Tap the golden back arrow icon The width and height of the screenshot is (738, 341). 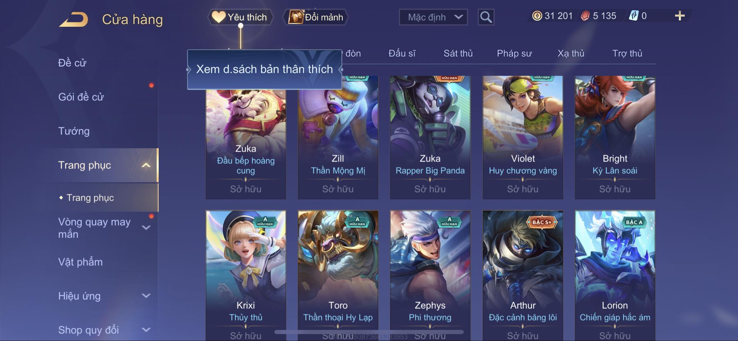(x=74, y=19)
